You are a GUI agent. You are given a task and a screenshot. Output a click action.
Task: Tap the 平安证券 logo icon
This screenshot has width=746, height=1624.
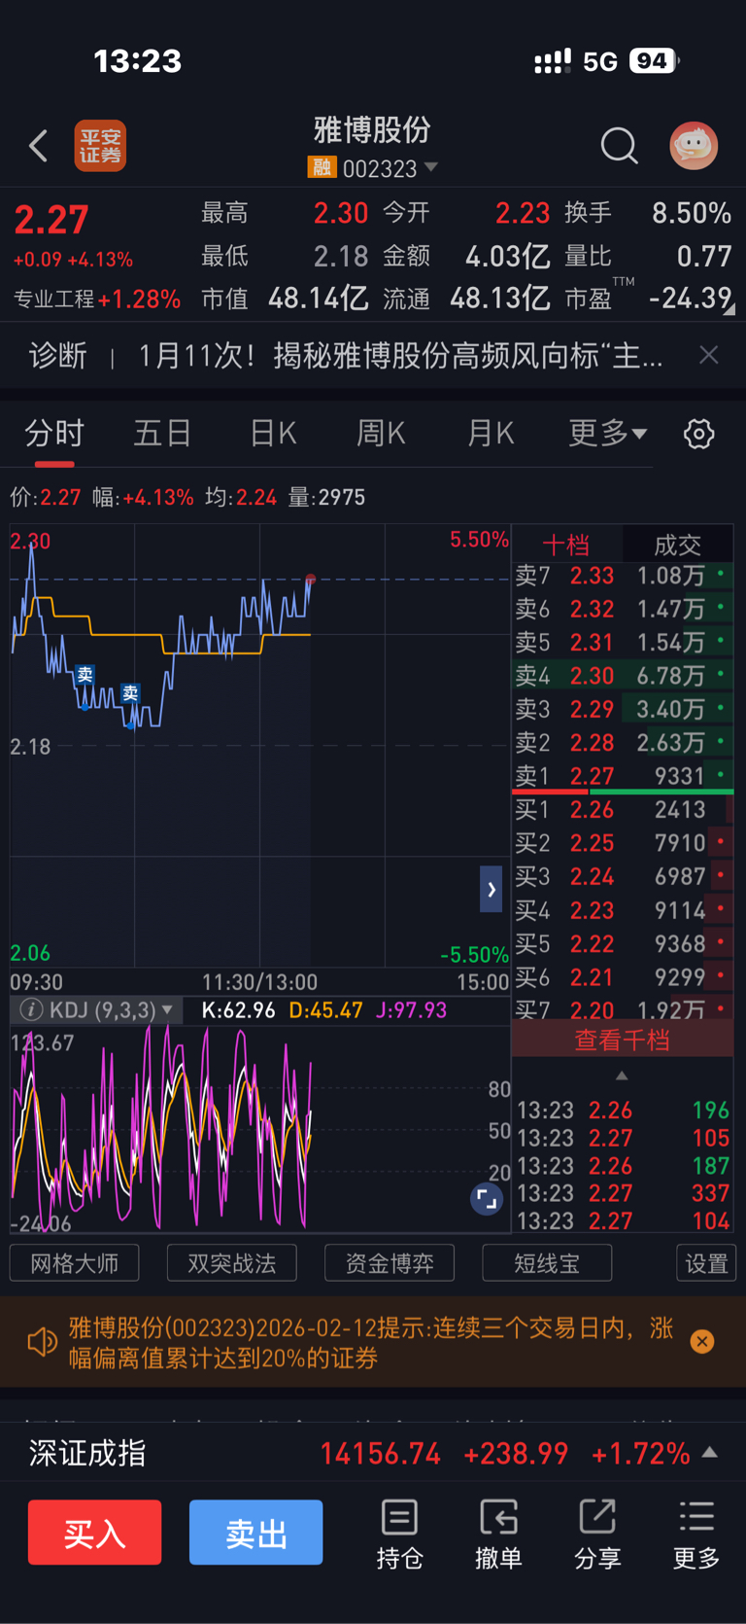tap(100, 146)
